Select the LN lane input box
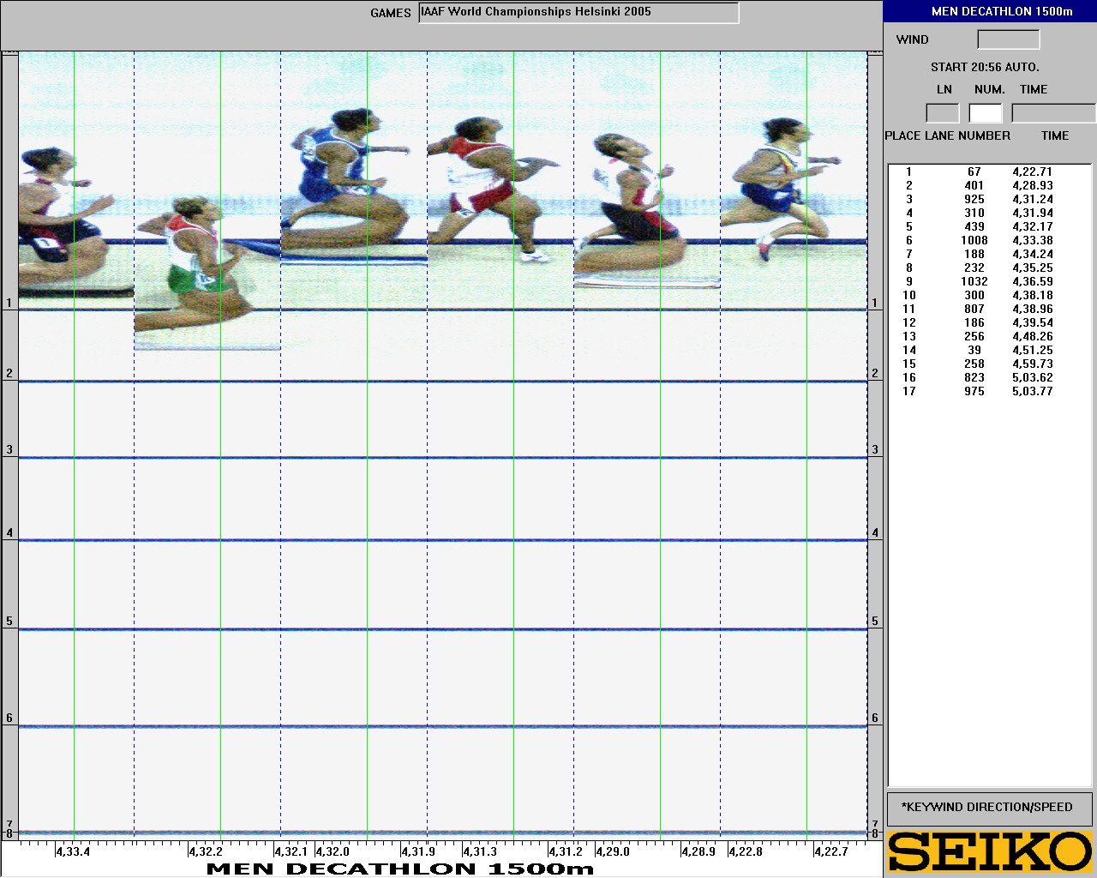 point(942,113)
